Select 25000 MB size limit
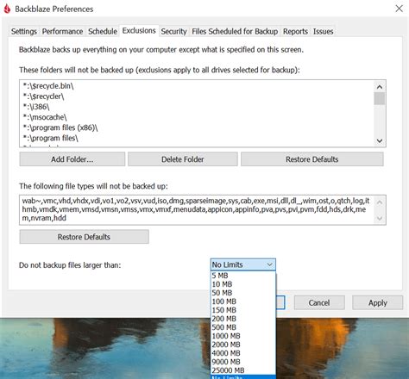409x379 pixels. [x=243, y=370]
